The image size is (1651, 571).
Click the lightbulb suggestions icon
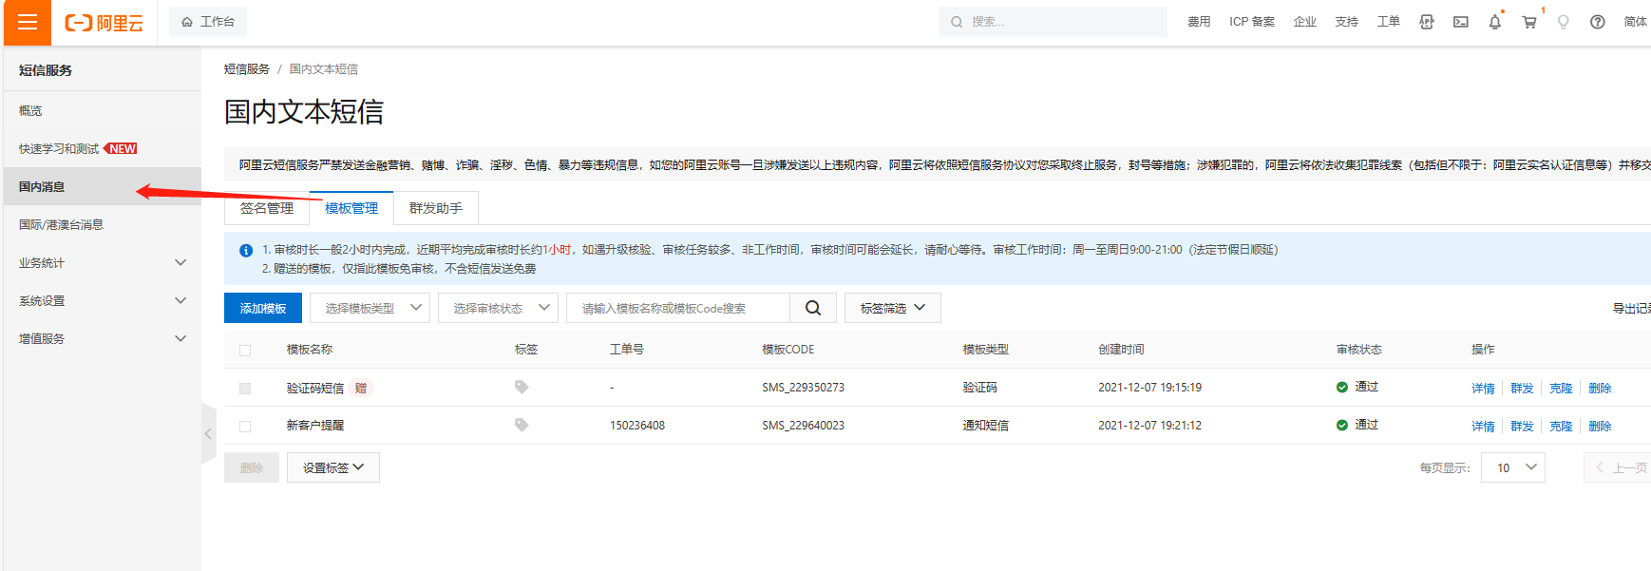tap(1564, 22)
